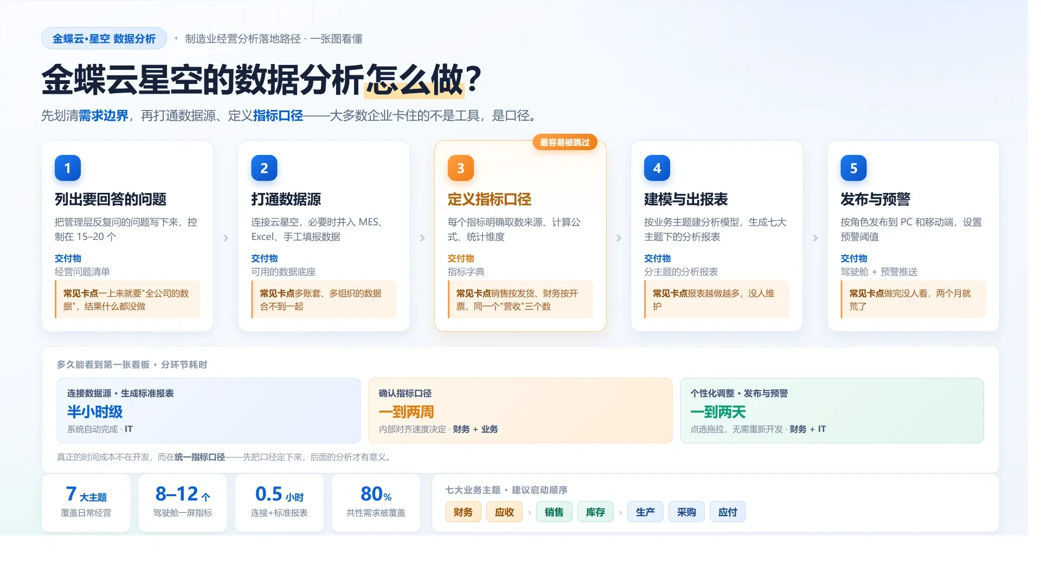Click the 常见卡点 note in 发布与预警 card
The height and width of the screenshot is (585, 1041).
point(913,300)
